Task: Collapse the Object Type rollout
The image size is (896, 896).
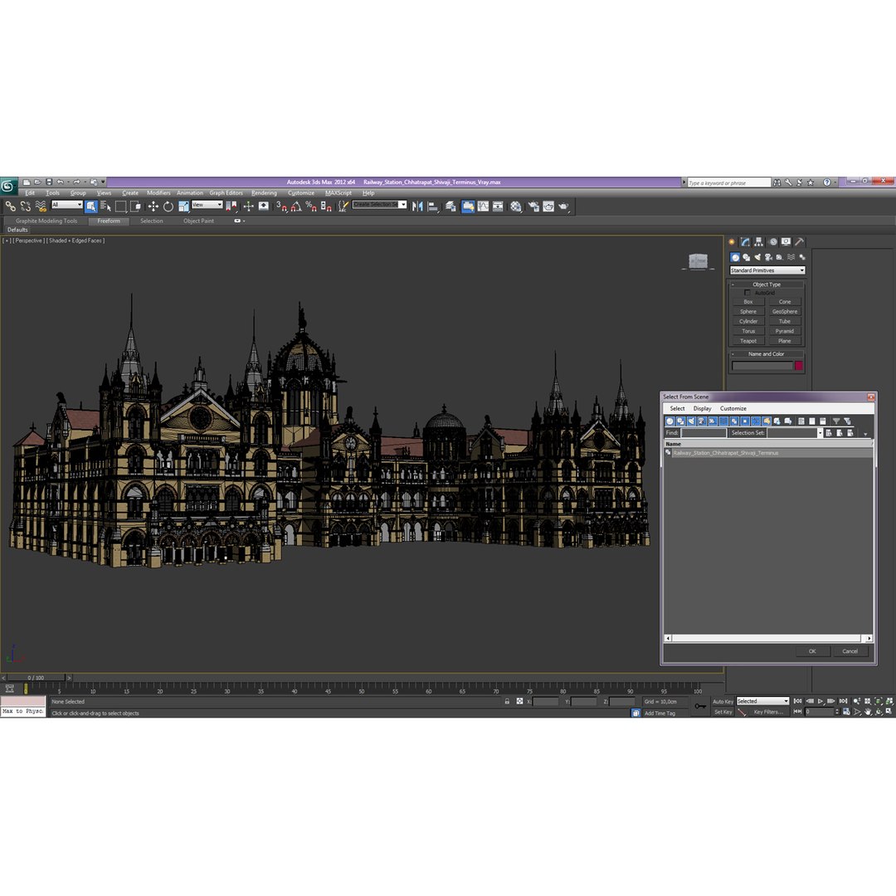Action: [x=767, y=284]
